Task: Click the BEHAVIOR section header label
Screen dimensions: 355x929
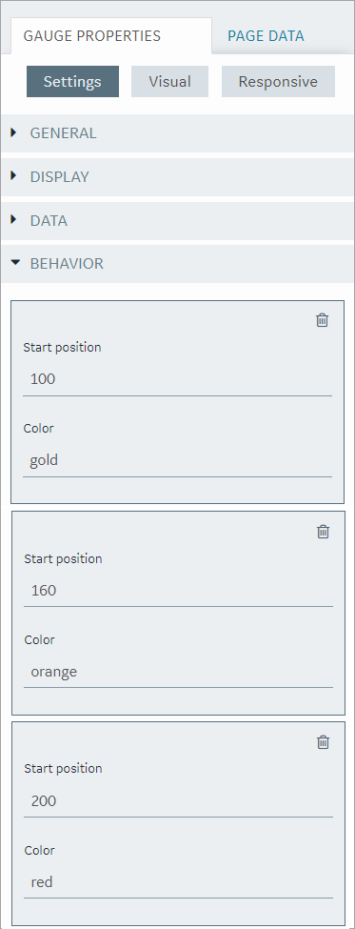Action: click(x=67, y=264)
